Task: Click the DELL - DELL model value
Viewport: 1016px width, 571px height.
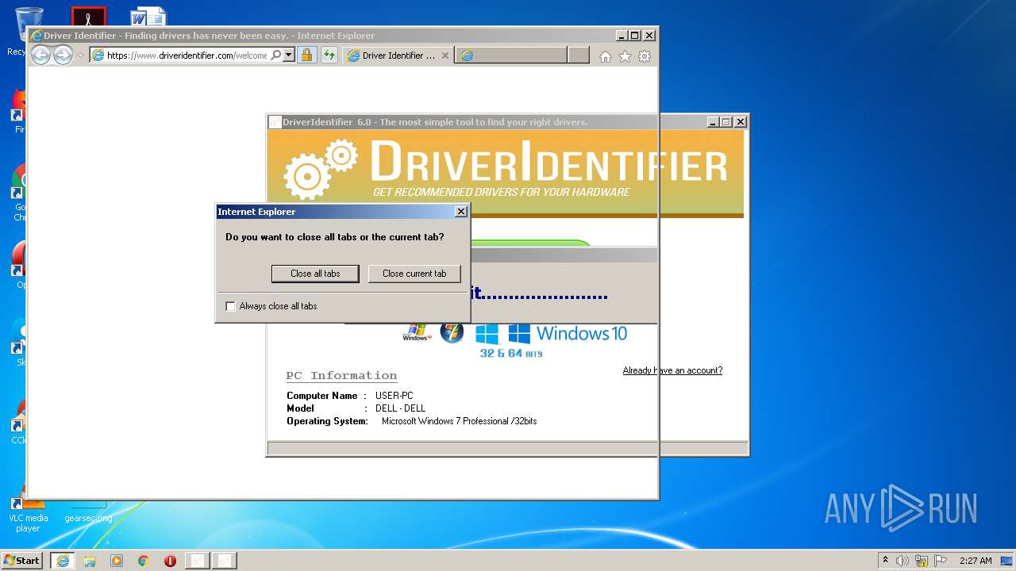Action: (x=400, y=408)
